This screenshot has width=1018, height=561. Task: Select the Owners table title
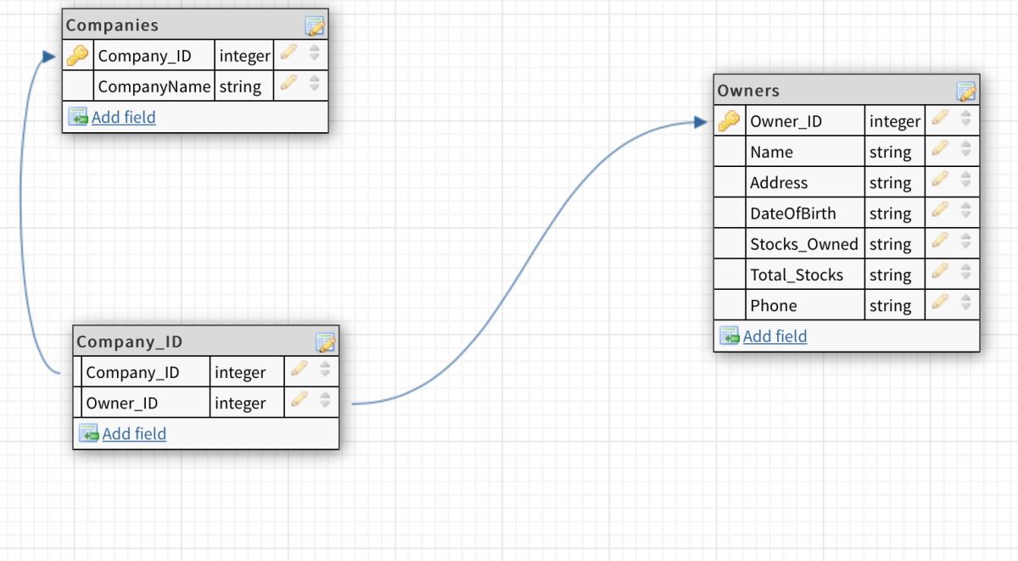pos(748,91)
